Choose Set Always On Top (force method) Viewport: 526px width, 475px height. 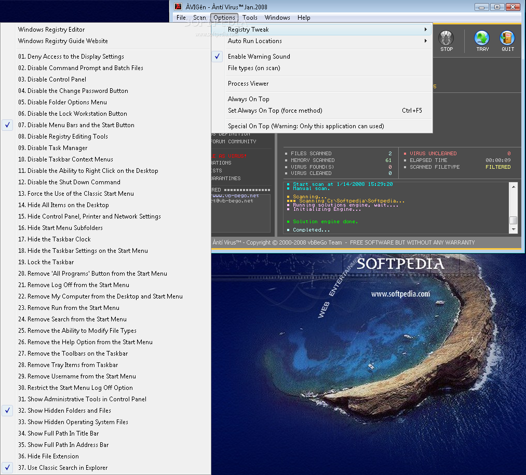pos(322,111)
